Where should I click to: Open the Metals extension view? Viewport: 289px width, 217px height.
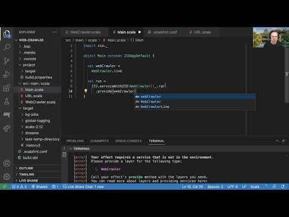point(7,115)
